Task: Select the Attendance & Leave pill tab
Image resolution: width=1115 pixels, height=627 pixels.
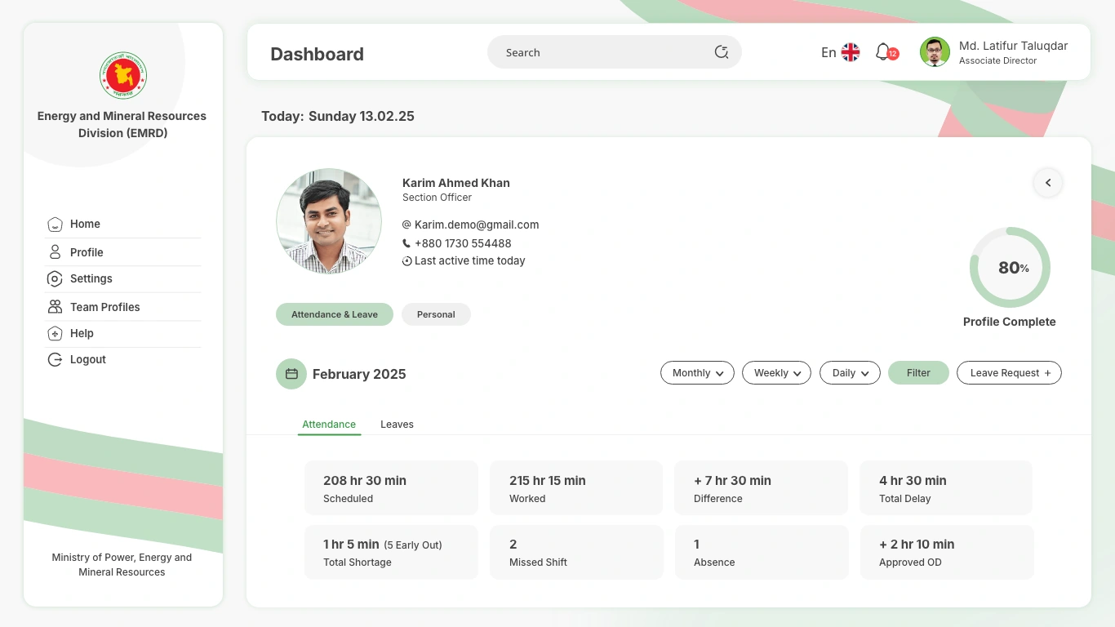Action: click(335, 314)
